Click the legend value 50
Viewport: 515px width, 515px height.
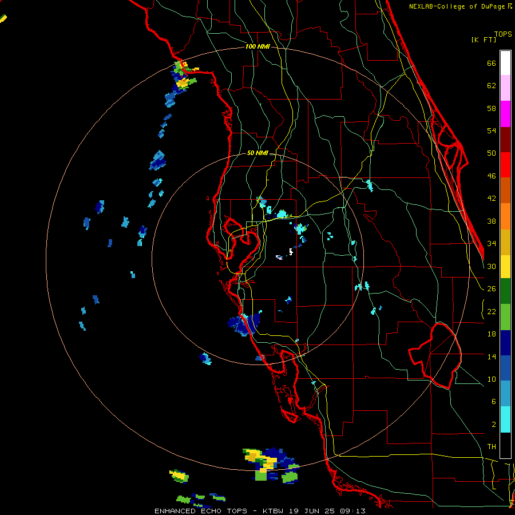tap(492, 153)
